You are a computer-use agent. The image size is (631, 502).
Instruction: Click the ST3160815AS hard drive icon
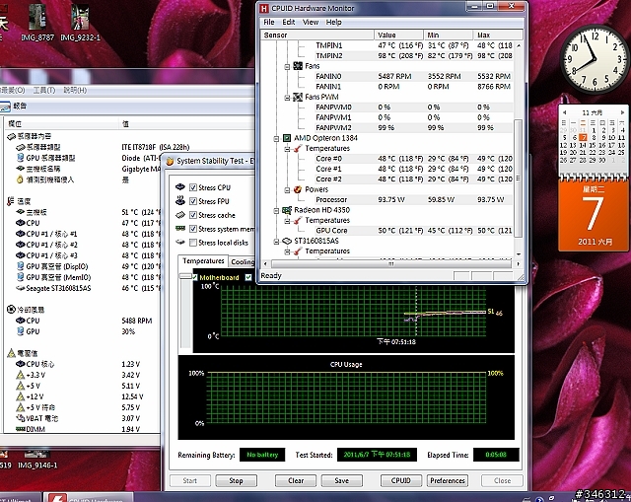[x=287, y=241]
